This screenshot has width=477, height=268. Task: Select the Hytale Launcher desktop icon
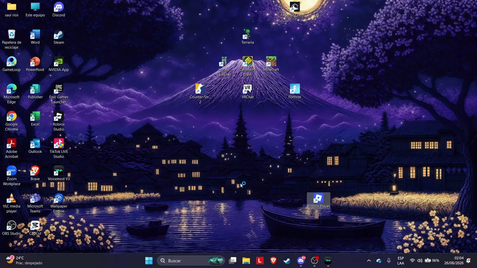point(224,67)
